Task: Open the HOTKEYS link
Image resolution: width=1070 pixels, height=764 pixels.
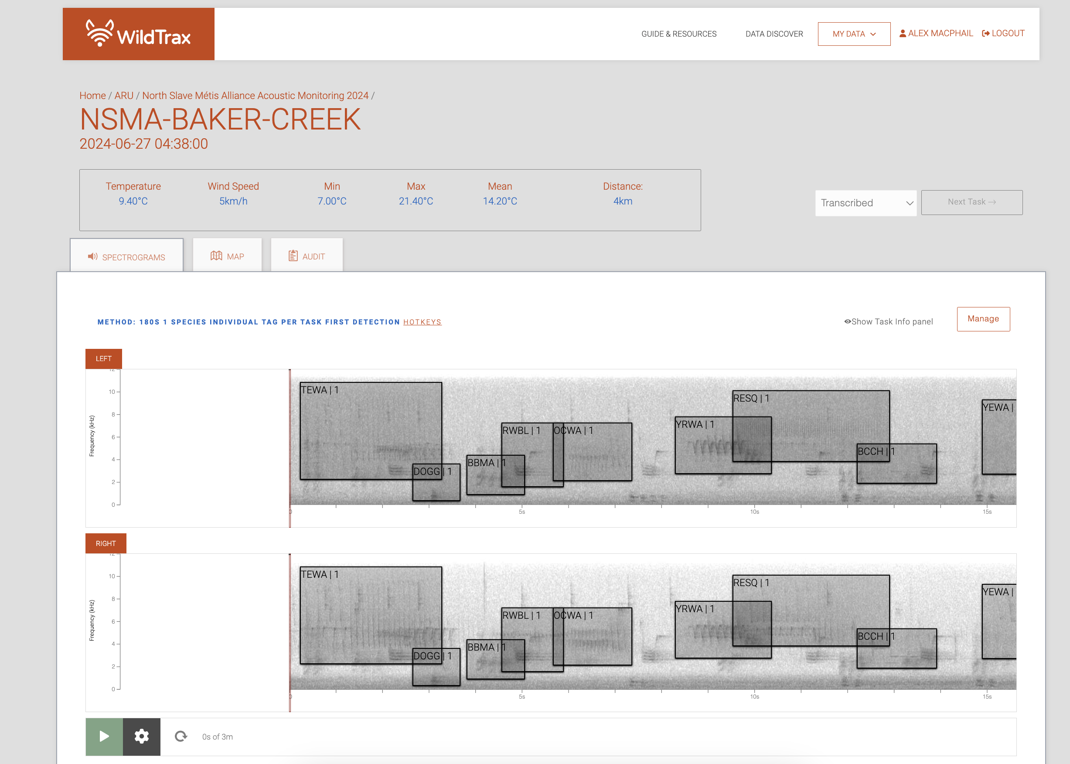Action: click(422, 322)
